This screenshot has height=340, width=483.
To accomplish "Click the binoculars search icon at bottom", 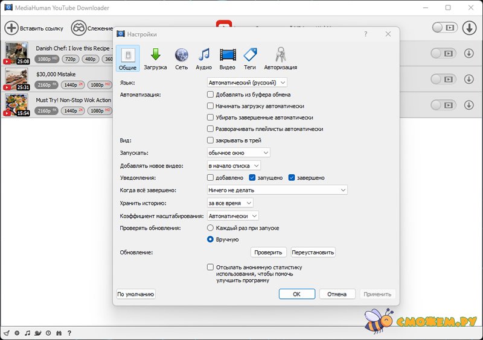I will pyautogui.click(x=59, y=333).
